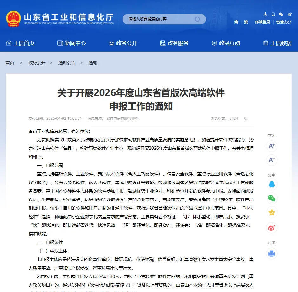
Task: Open 智慧办公 link
Action: (284, 22)
